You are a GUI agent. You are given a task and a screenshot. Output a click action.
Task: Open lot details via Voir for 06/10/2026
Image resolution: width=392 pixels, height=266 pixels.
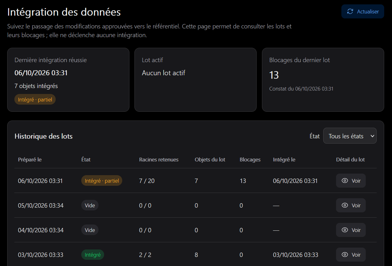click(351, 181)
